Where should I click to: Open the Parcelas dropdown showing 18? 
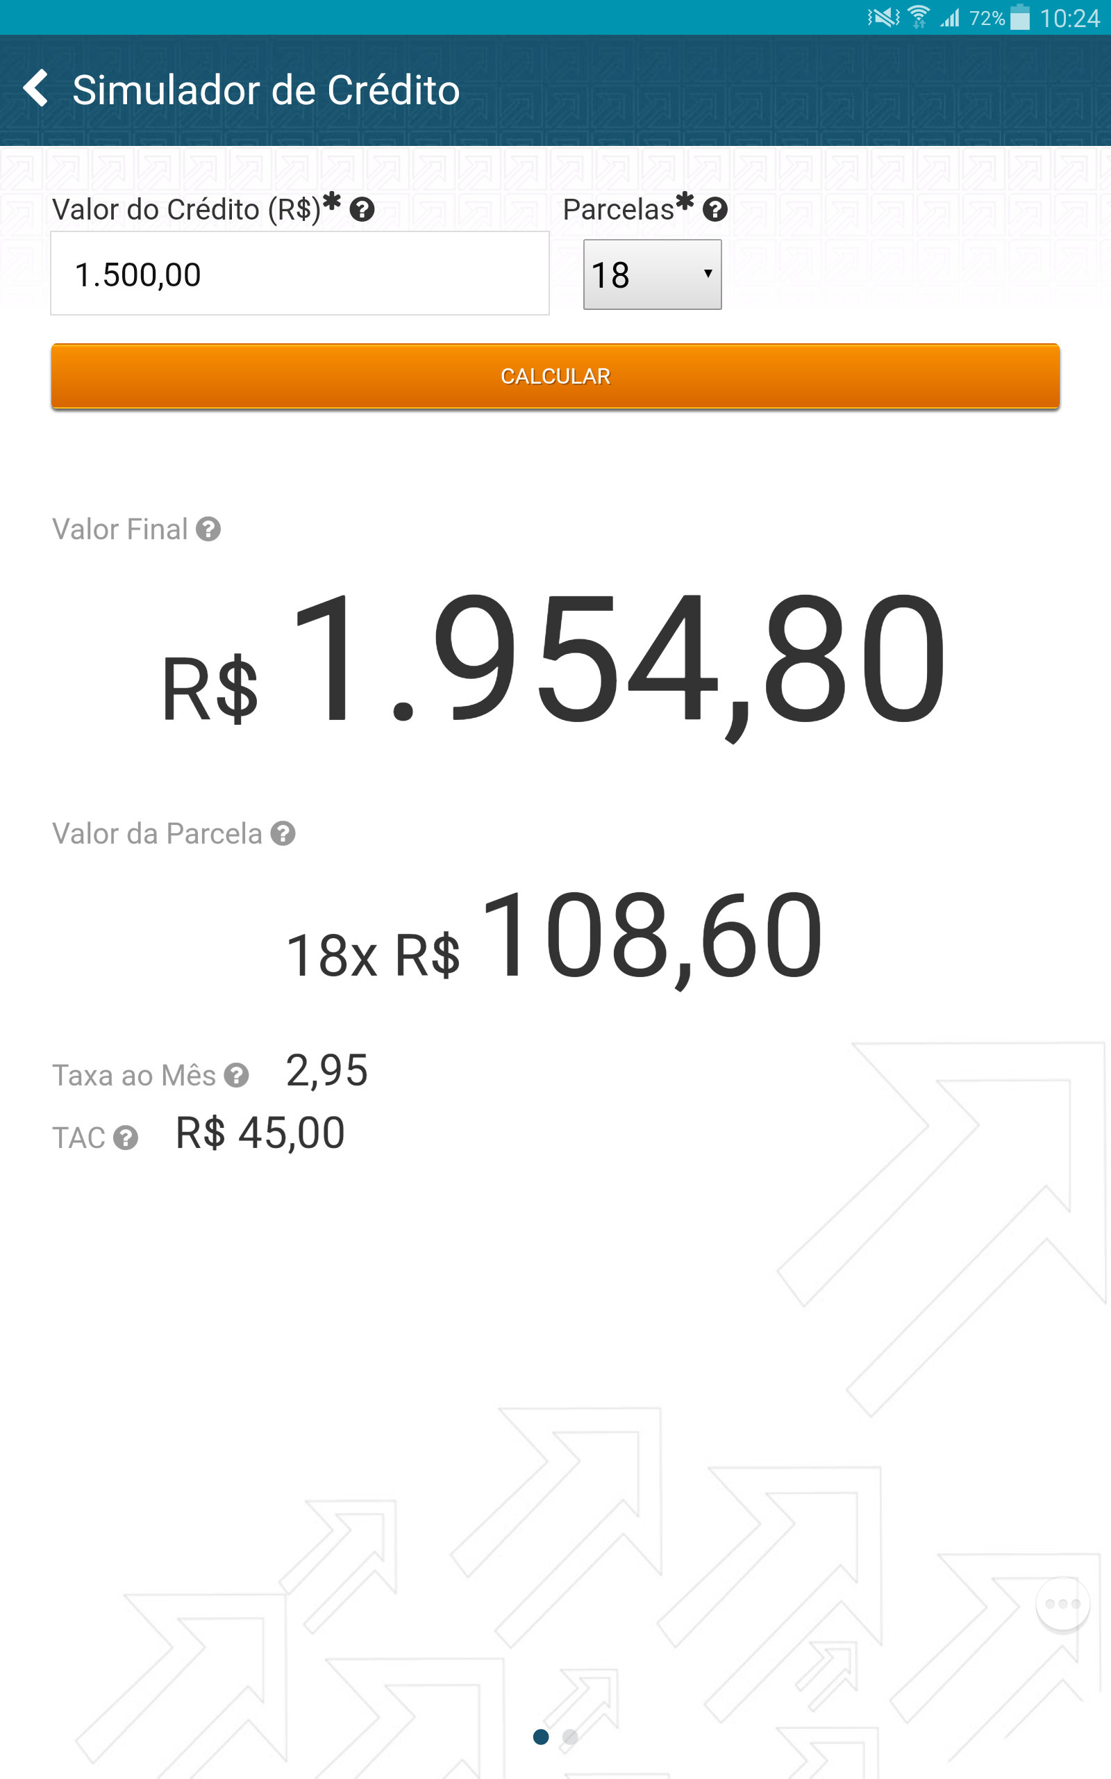click(653, 274)
